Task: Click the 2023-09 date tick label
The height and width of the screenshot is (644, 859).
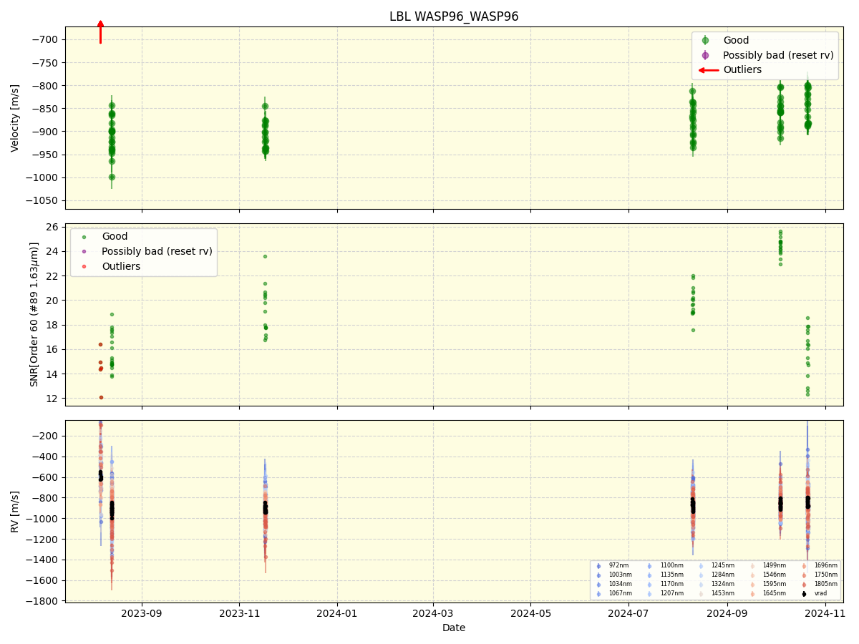Action: (x=142, y=613)
